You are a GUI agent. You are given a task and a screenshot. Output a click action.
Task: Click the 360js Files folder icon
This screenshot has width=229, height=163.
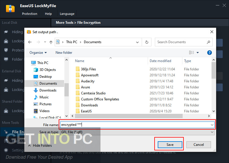coord(78,69)
